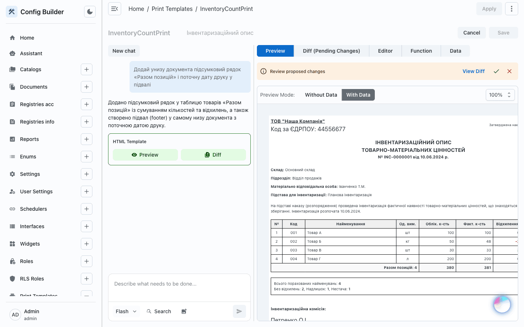Add a new Roles item
The image size is (524, 327).
[87, 261]
